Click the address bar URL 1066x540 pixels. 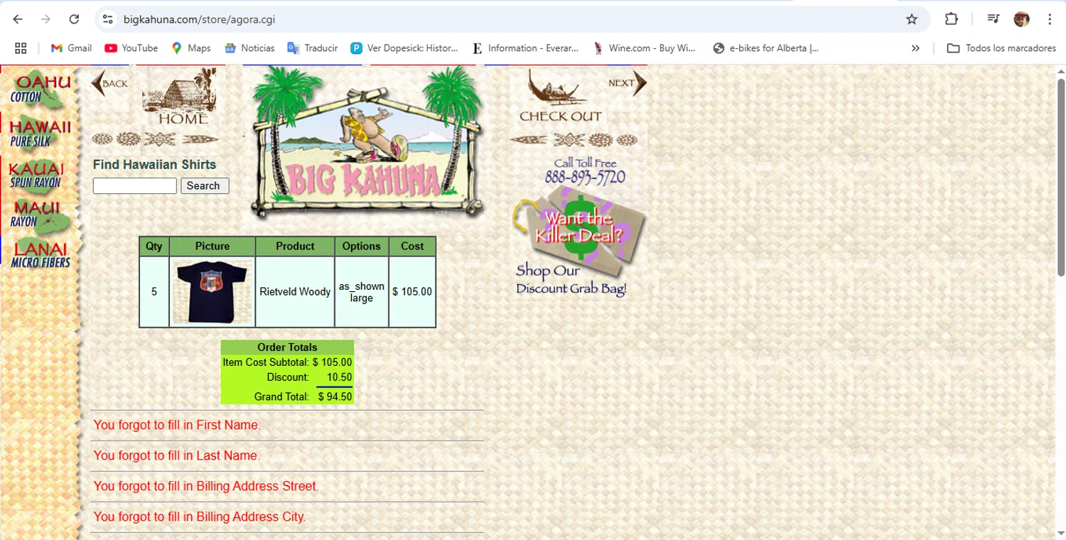pos(199,19)
